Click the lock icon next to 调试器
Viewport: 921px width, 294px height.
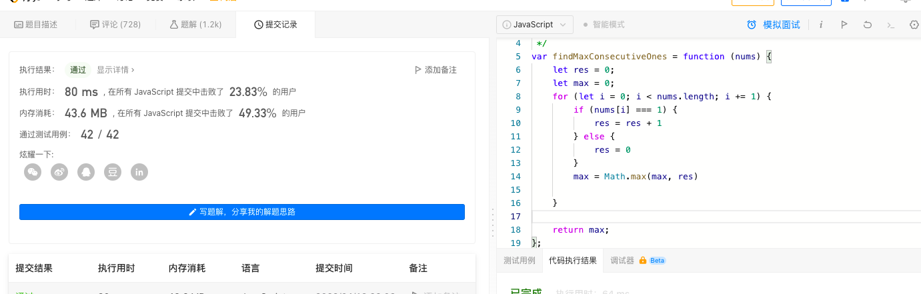[643, 261]
